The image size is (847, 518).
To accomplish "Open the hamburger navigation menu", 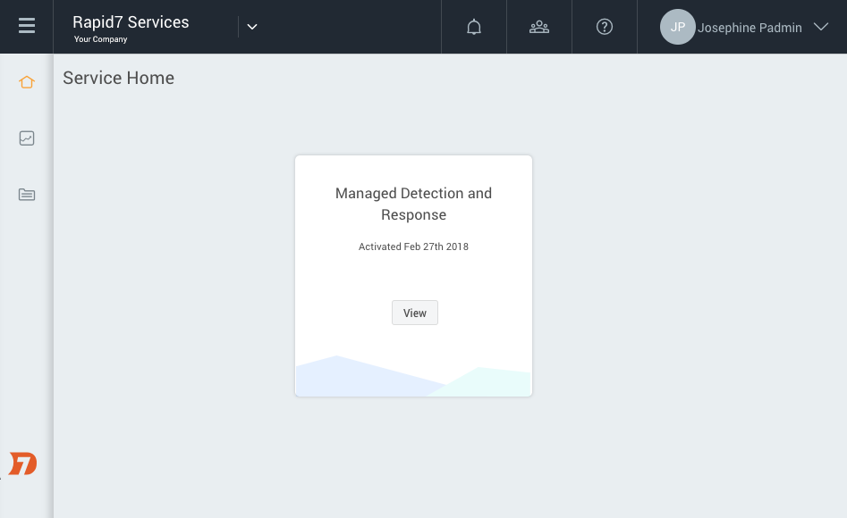I will (x=27, y=26).
